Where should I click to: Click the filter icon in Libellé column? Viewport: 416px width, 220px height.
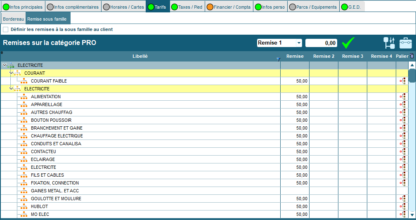click(x=278, y=59)
